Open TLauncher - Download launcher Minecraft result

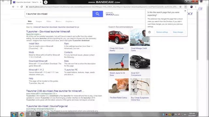[x=48, y=32]
